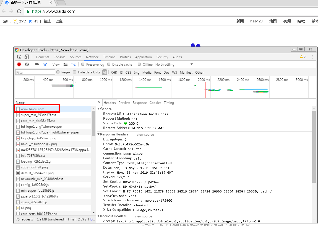Clear the network log with the clear icon
This screenshot has height=226, width=318.
27,64
